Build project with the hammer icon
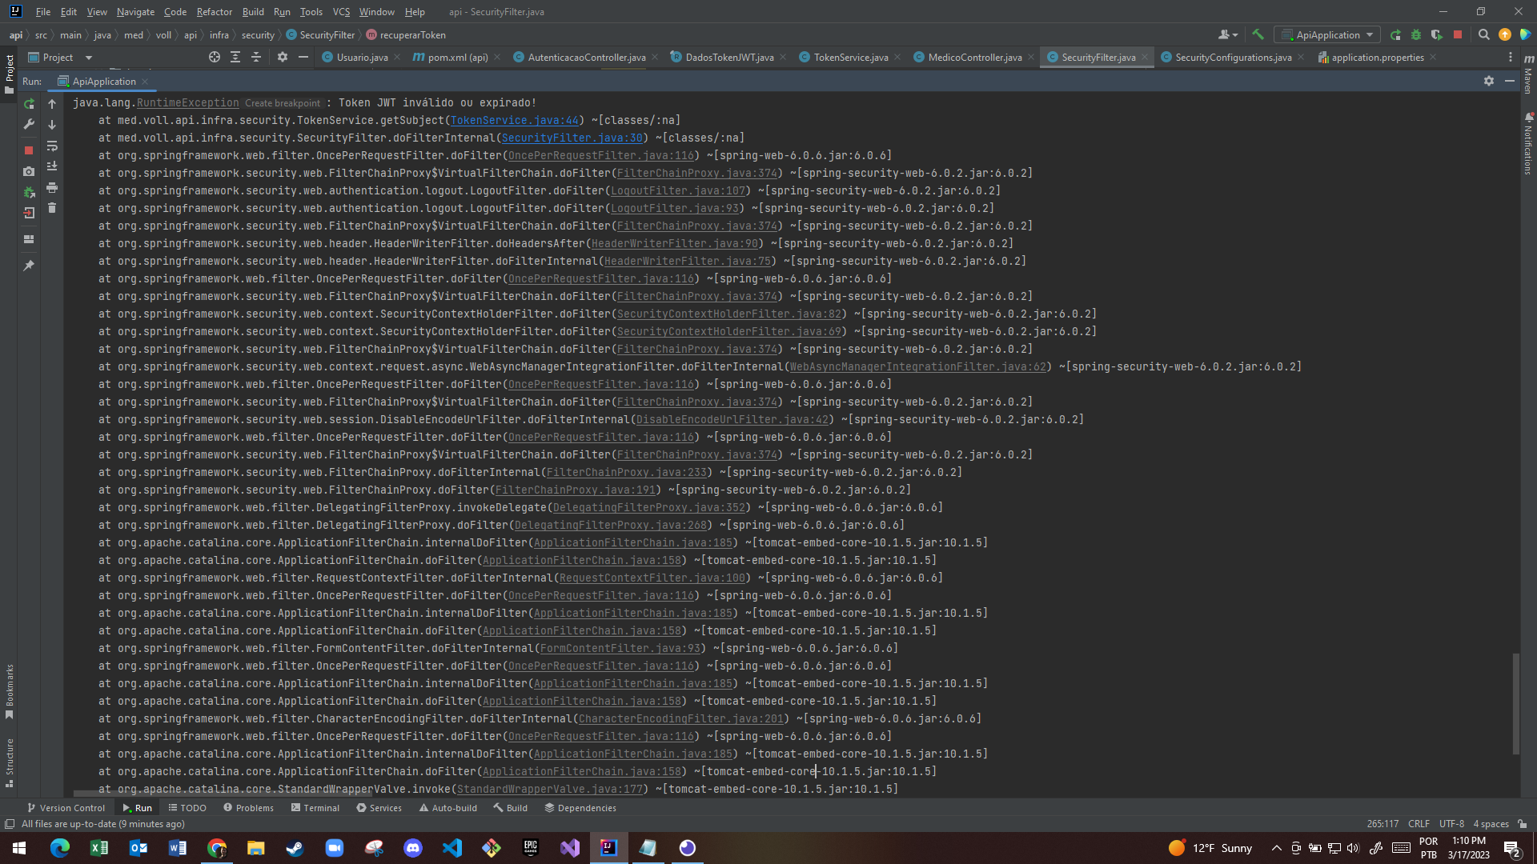The height and width of the screenshot is (864, 1537). coord(1258,34)
